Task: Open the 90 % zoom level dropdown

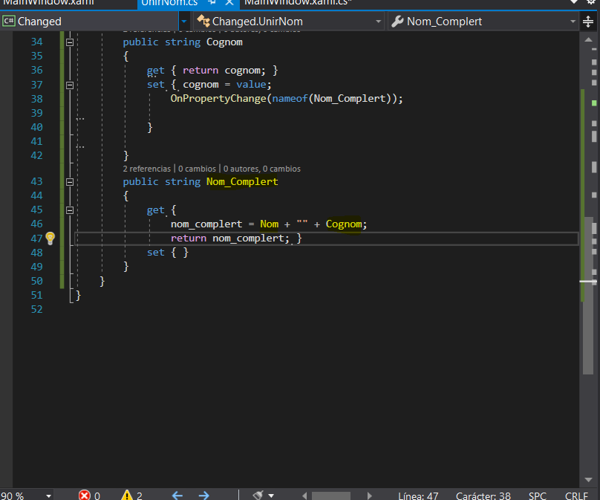Action: [x=48, y=496]
